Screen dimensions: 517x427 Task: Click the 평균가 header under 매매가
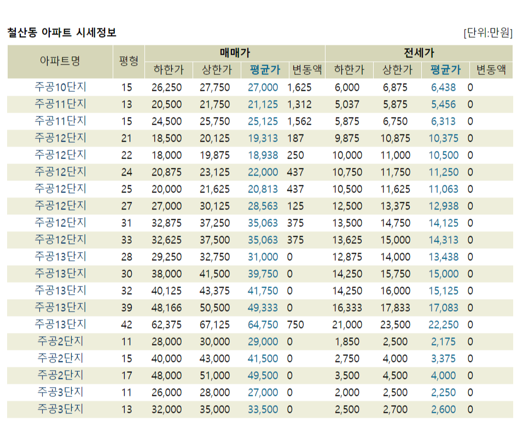click(x=265, y=70)
